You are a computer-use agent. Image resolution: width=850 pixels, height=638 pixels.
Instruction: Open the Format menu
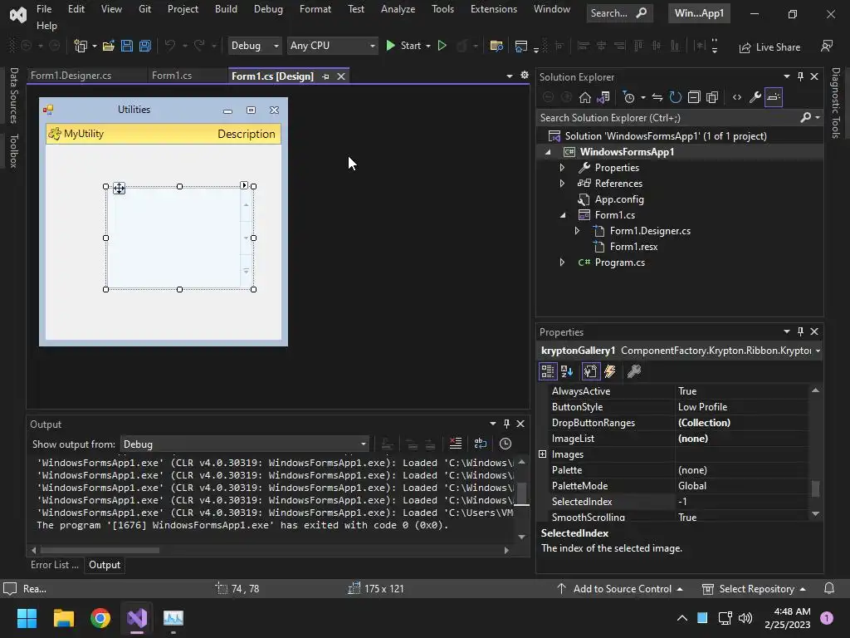[x=315, y=9]
